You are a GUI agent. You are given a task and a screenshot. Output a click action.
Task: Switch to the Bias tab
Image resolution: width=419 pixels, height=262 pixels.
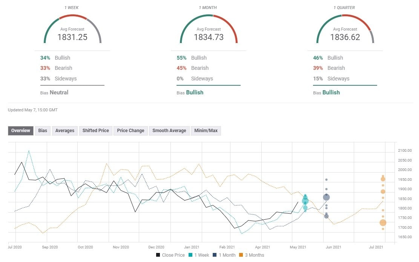pyautogui.click(x=43, y=131)
